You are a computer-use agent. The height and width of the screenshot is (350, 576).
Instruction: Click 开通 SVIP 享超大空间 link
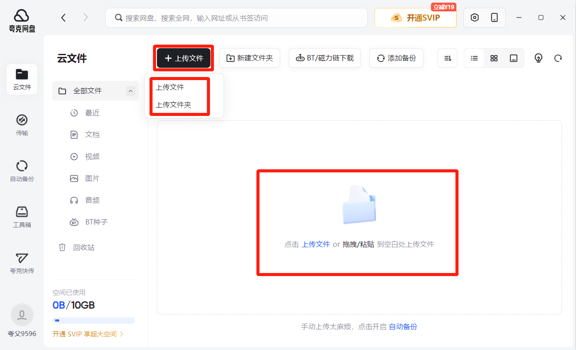coord(88,334)
